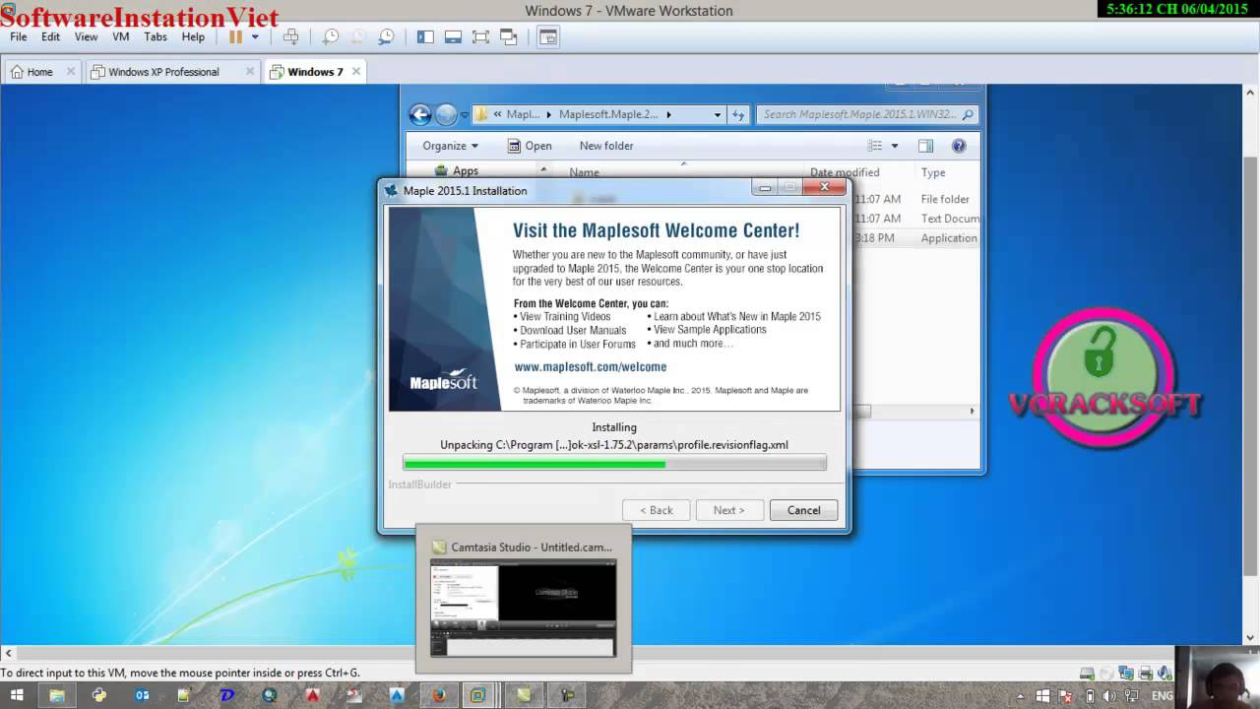Screen dimensions: 1260x709
Task: Open the view options dropdown arrow
Action: click(x=895, y=146)
